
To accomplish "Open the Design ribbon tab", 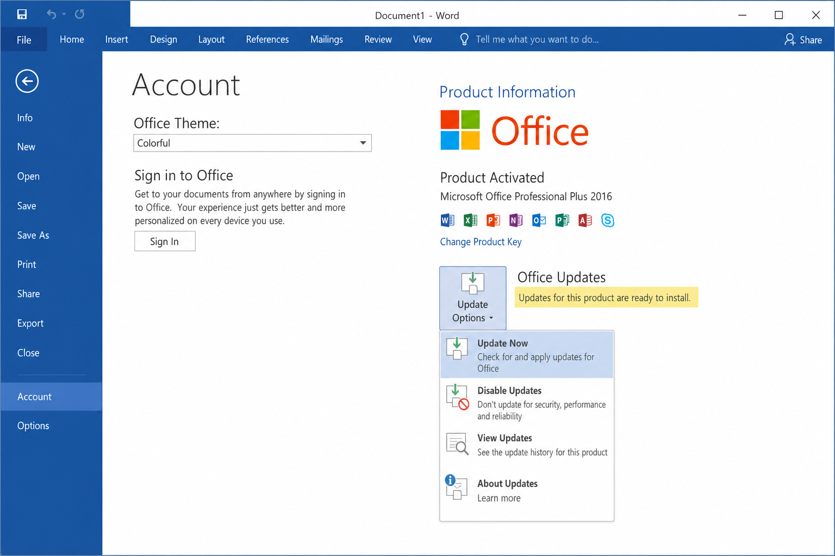I will point(164,40).
